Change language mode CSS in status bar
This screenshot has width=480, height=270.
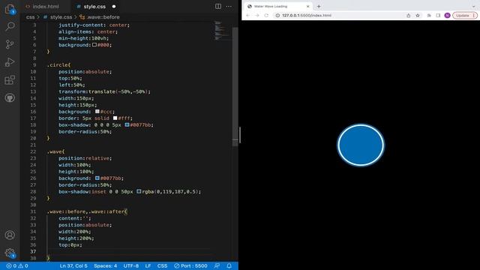(x=162, y=266)
